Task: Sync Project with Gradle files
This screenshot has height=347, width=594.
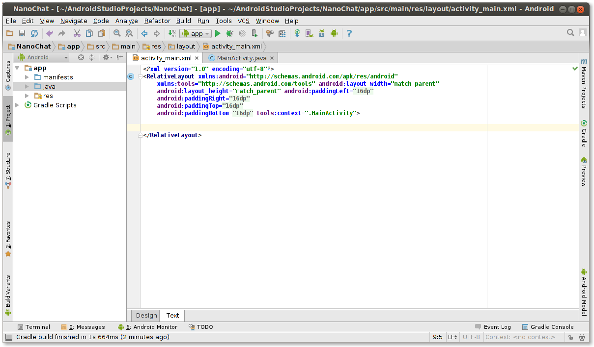Action: 297,33
